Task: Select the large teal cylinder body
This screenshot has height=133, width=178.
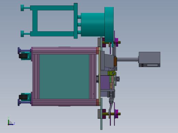Action: (93, 25)
